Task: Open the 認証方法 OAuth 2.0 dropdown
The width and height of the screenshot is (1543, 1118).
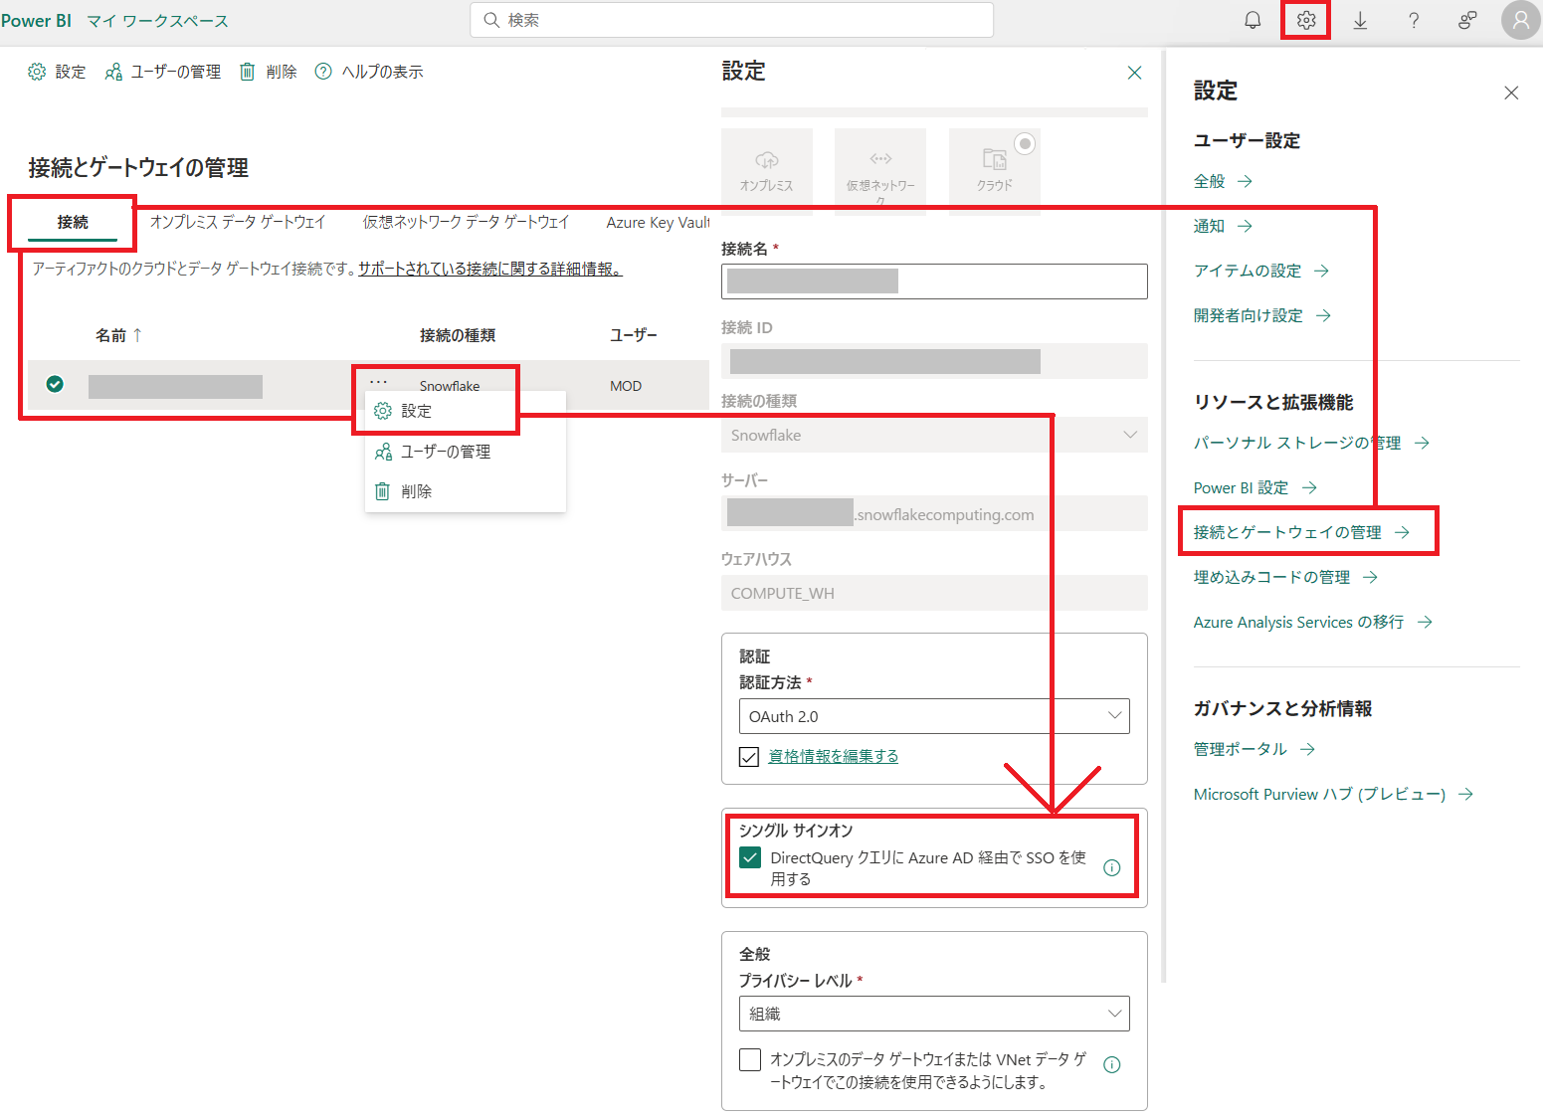Action: click(x=934, y=716)
